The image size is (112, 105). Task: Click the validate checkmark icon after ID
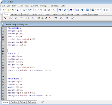(x=73, y=18)
